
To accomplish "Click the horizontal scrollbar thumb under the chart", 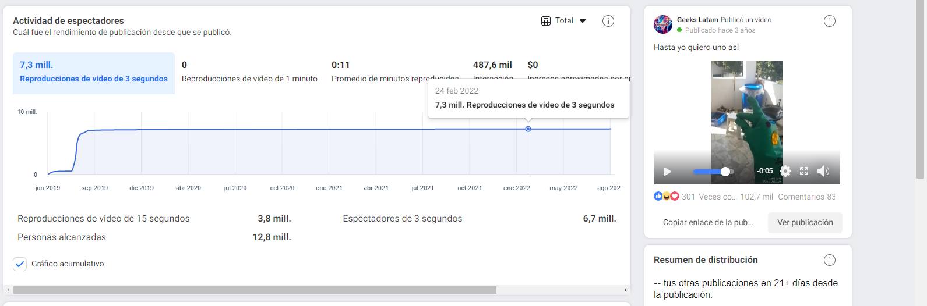I will coord(255,290).
